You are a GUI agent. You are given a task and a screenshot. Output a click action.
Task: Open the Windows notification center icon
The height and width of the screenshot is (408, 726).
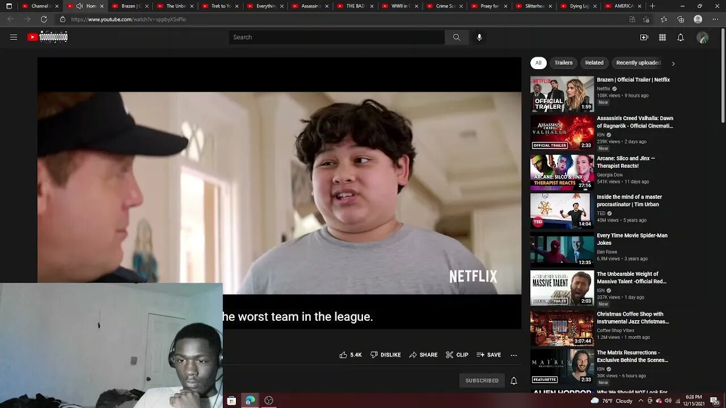tap(714, 401)
